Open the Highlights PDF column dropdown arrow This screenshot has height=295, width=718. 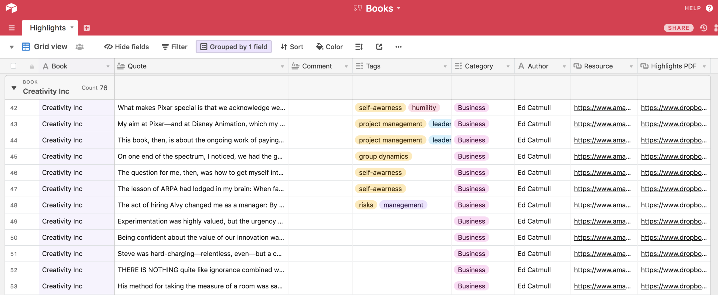(704, 67)
